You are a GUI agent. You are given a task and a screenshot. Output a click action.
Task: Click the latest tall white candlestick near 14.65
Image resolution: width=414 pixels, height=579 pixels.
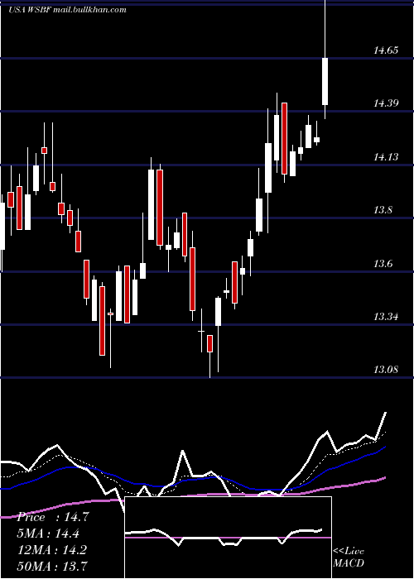[325, 81]
